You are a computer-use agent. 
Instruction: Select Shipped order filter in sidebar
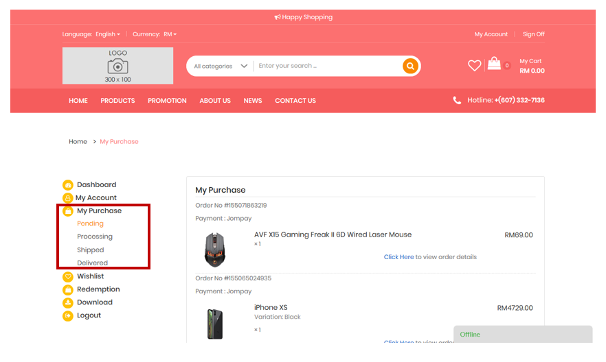click(x=91, y=250)
